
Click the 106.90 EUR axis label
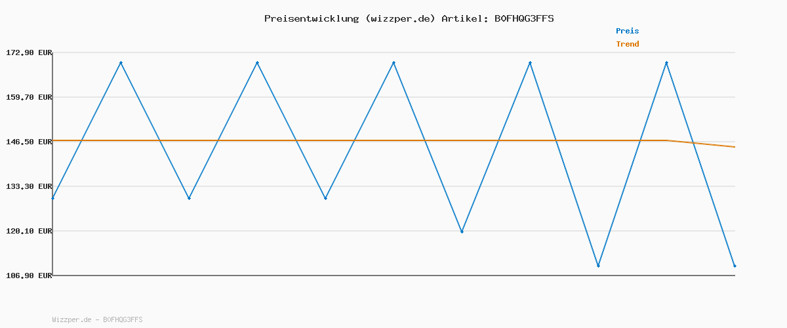point(28,276)
